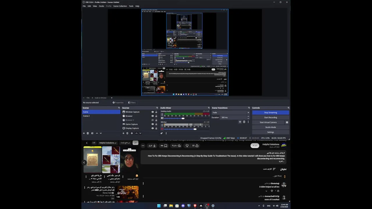Click Stop Streaming button
Screen dimensions: 372x209
tap(271, 113)
